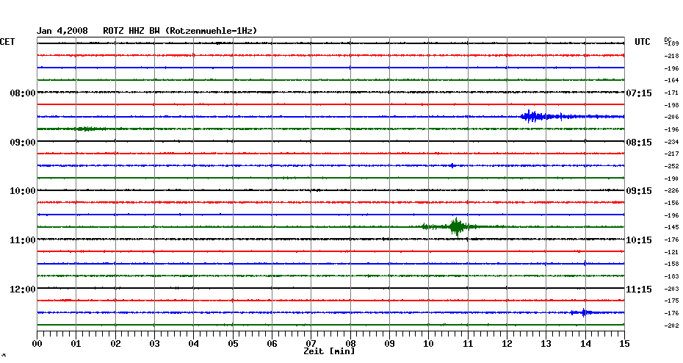Select DC value -190
This screenshot has width=683, height=363.
pos(672,179)
